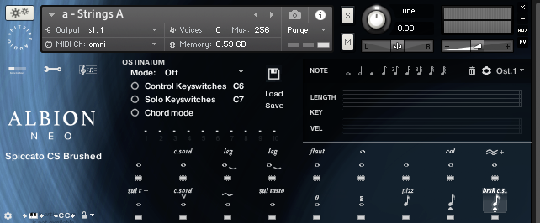Open the Kontakt instrument edit gears button
The height and width of the screenshot is (223, 540).
pyautogui.click(x=19, y=13)
